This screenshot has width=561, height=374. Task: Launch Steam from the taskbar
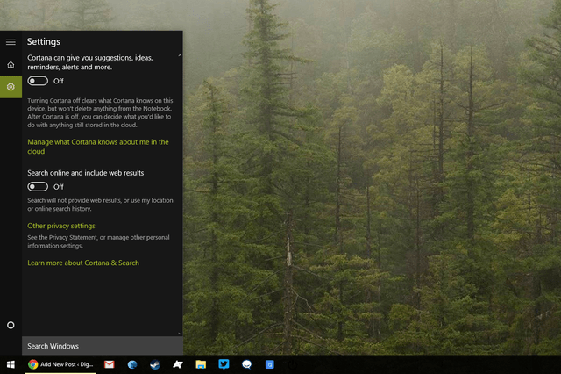click(155, 364)
